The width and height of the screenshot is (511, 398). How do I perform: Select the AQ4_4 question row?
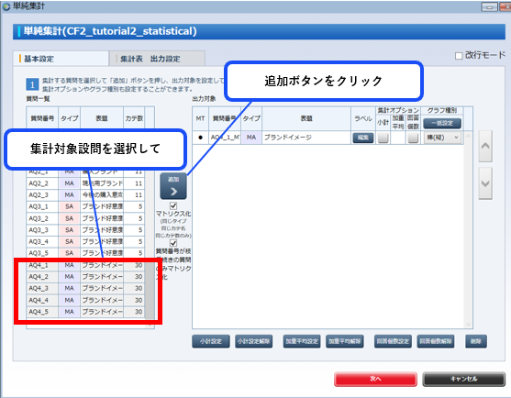point(85,300)
